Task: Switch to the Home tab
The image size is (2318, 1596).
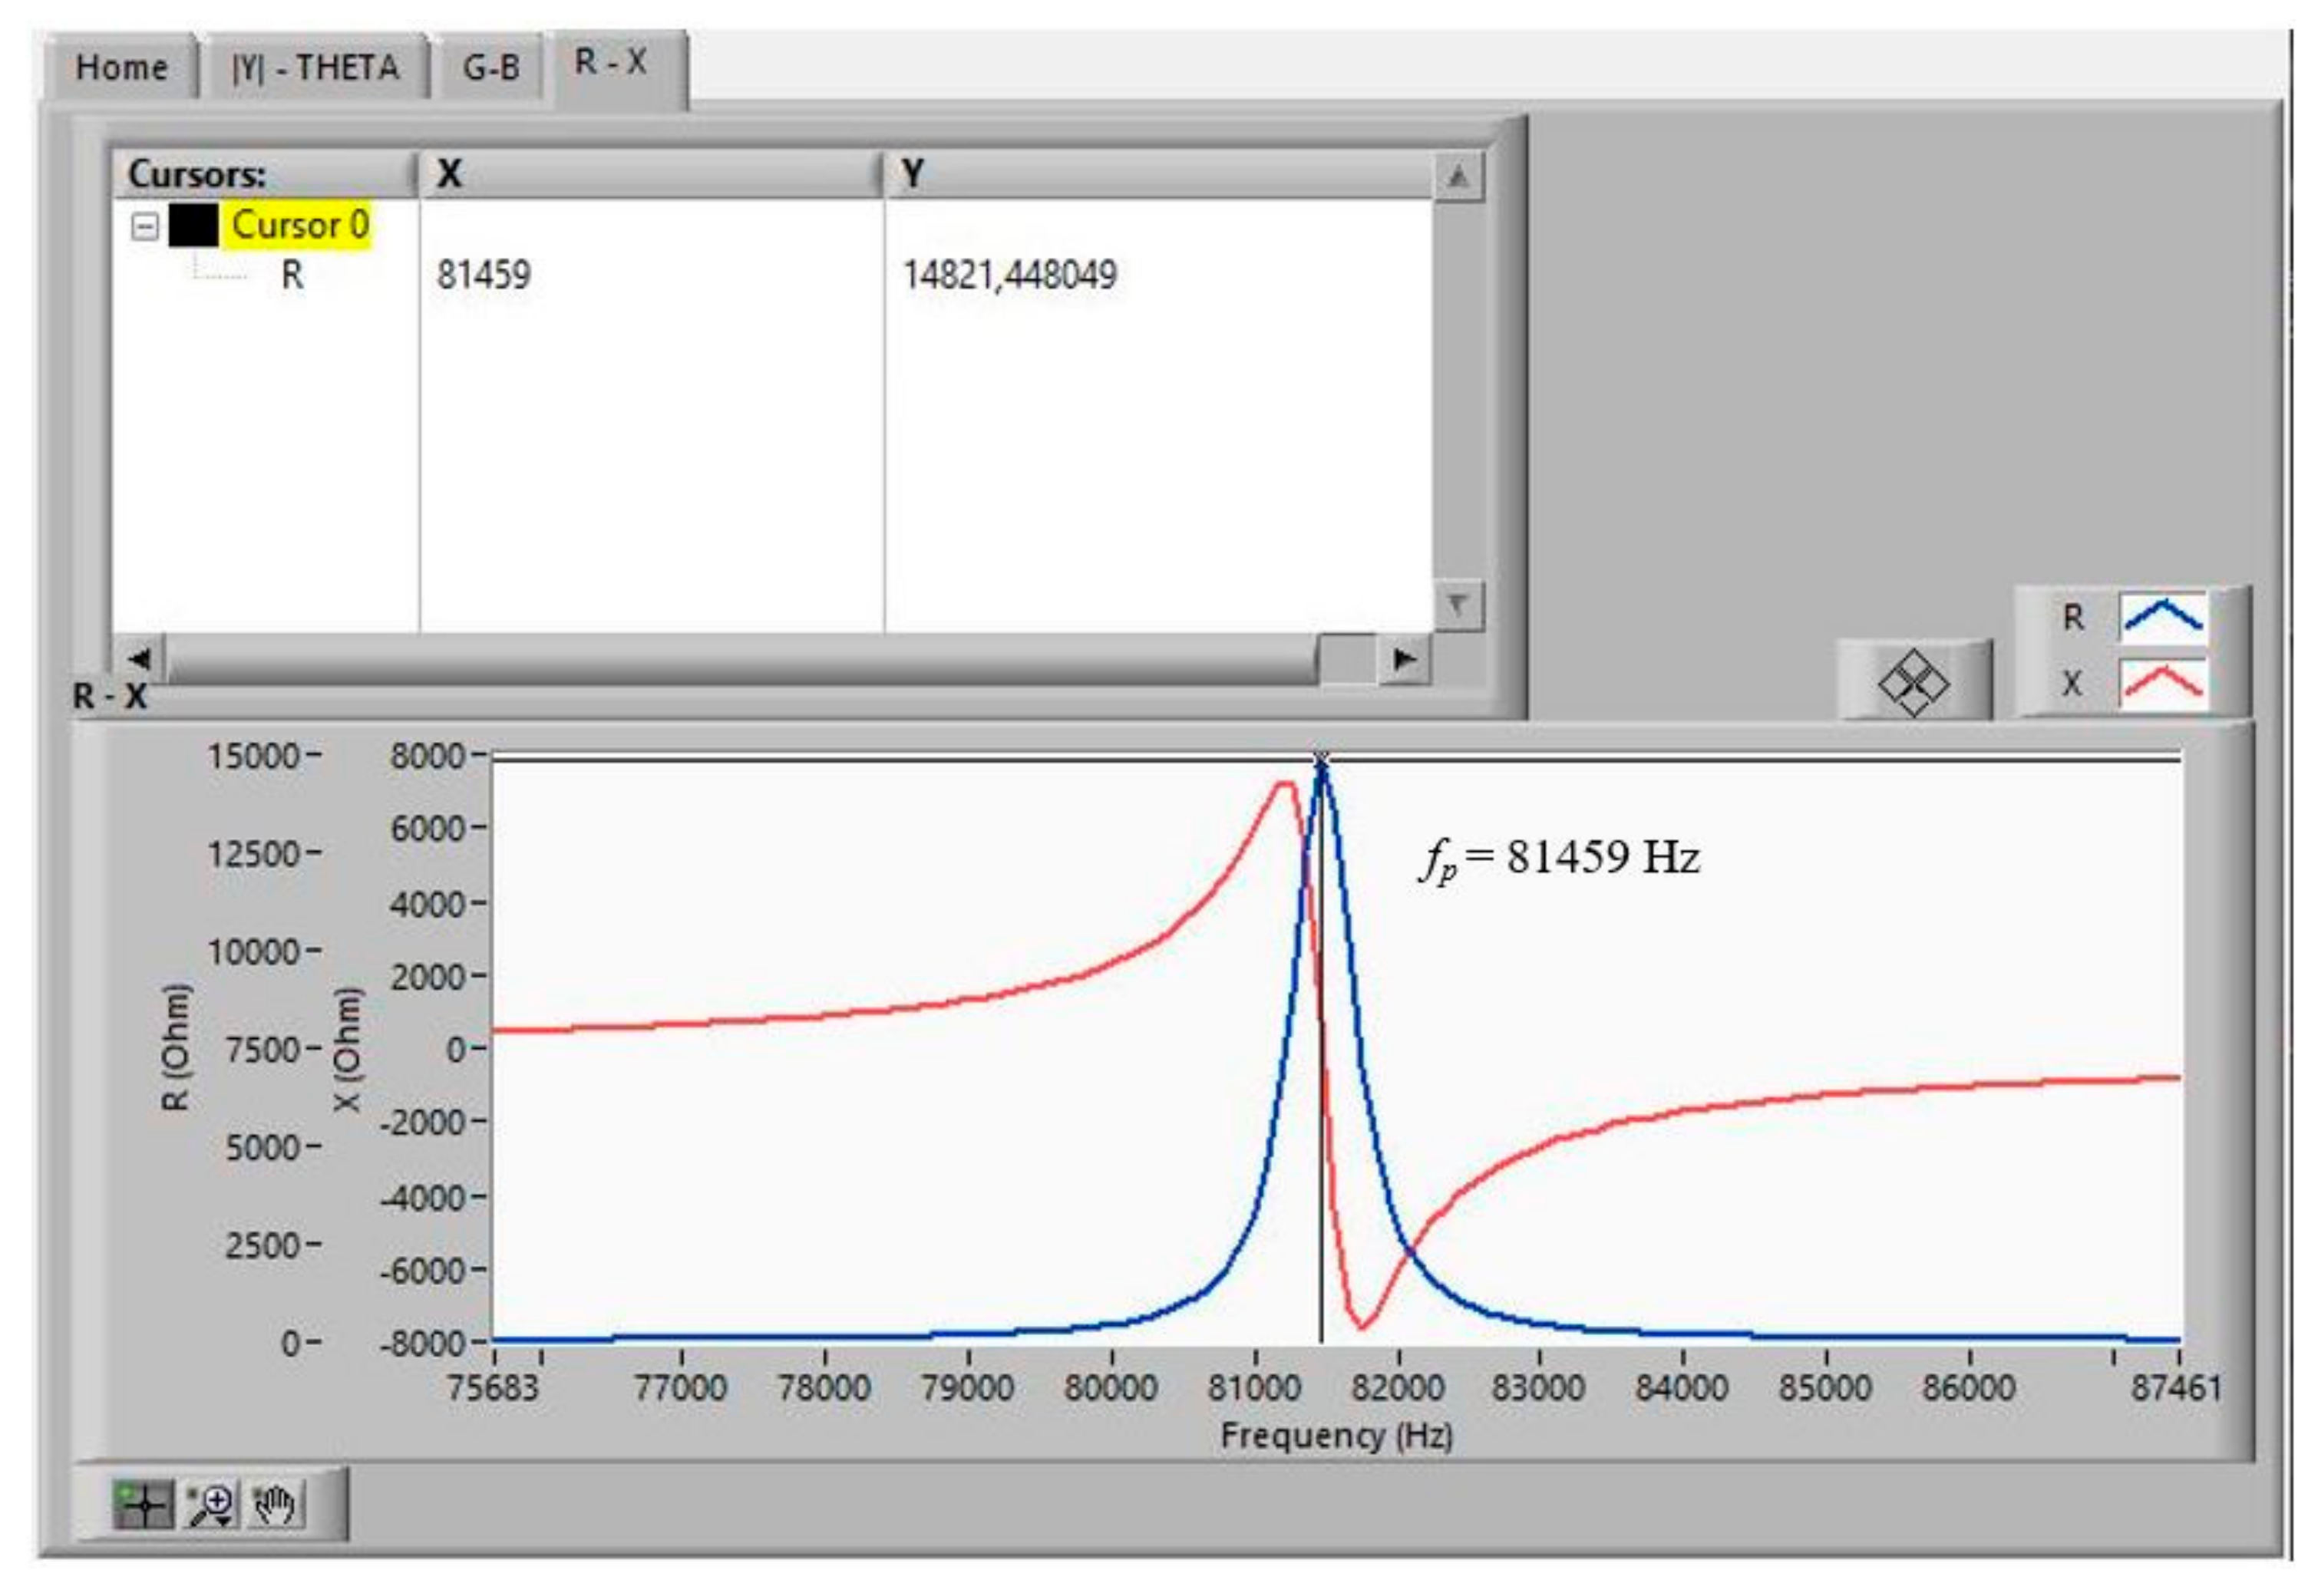Action: (x=121, y=68)
